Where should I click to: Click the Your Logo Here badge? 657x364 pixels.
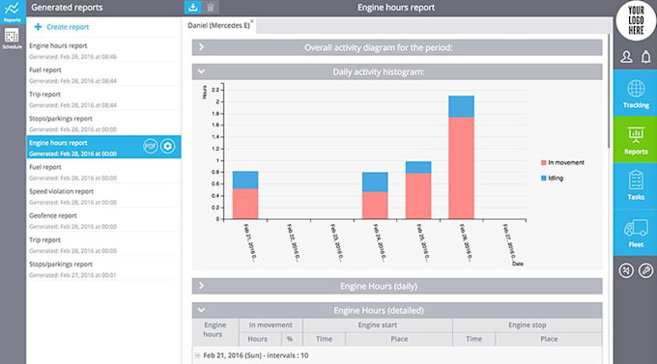pos(636,20)
